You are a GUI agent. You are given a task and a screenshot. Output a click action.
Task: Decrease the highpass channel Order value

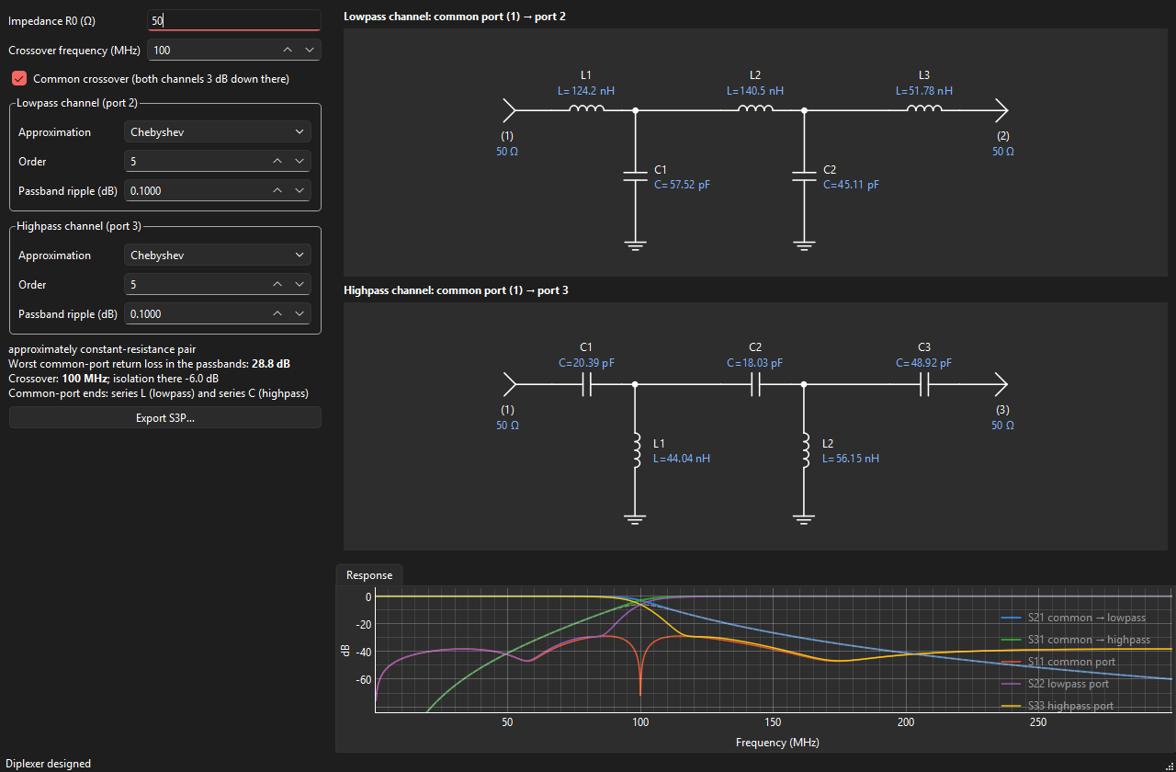[300, 285]
